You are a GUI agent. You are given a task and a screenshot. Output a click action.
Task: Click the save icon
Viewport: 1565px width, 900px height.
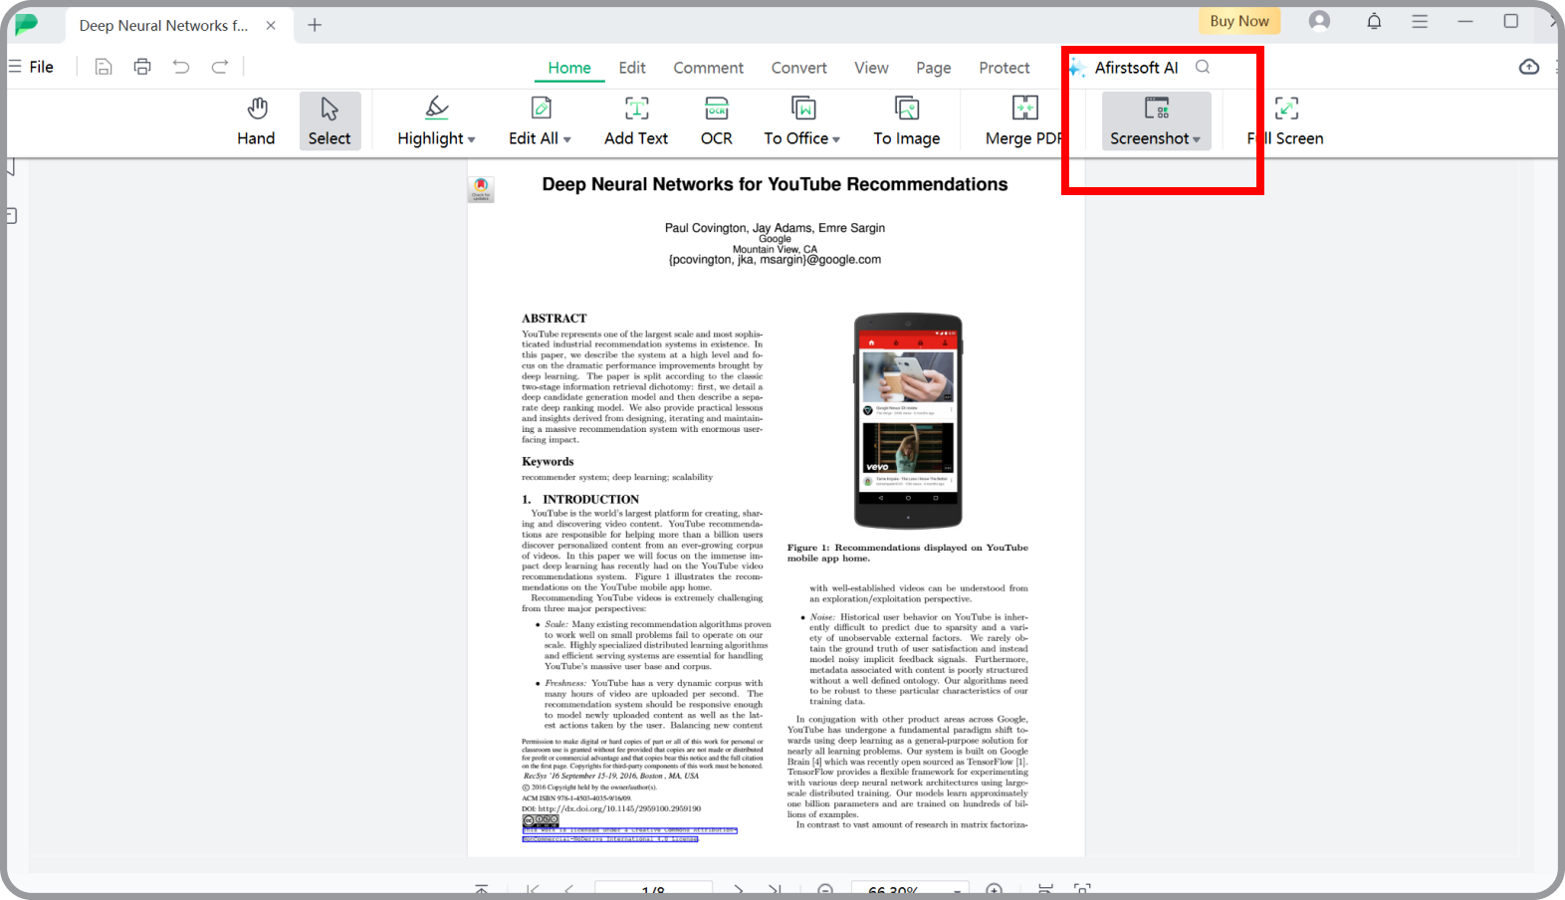[x=104, y=67]
